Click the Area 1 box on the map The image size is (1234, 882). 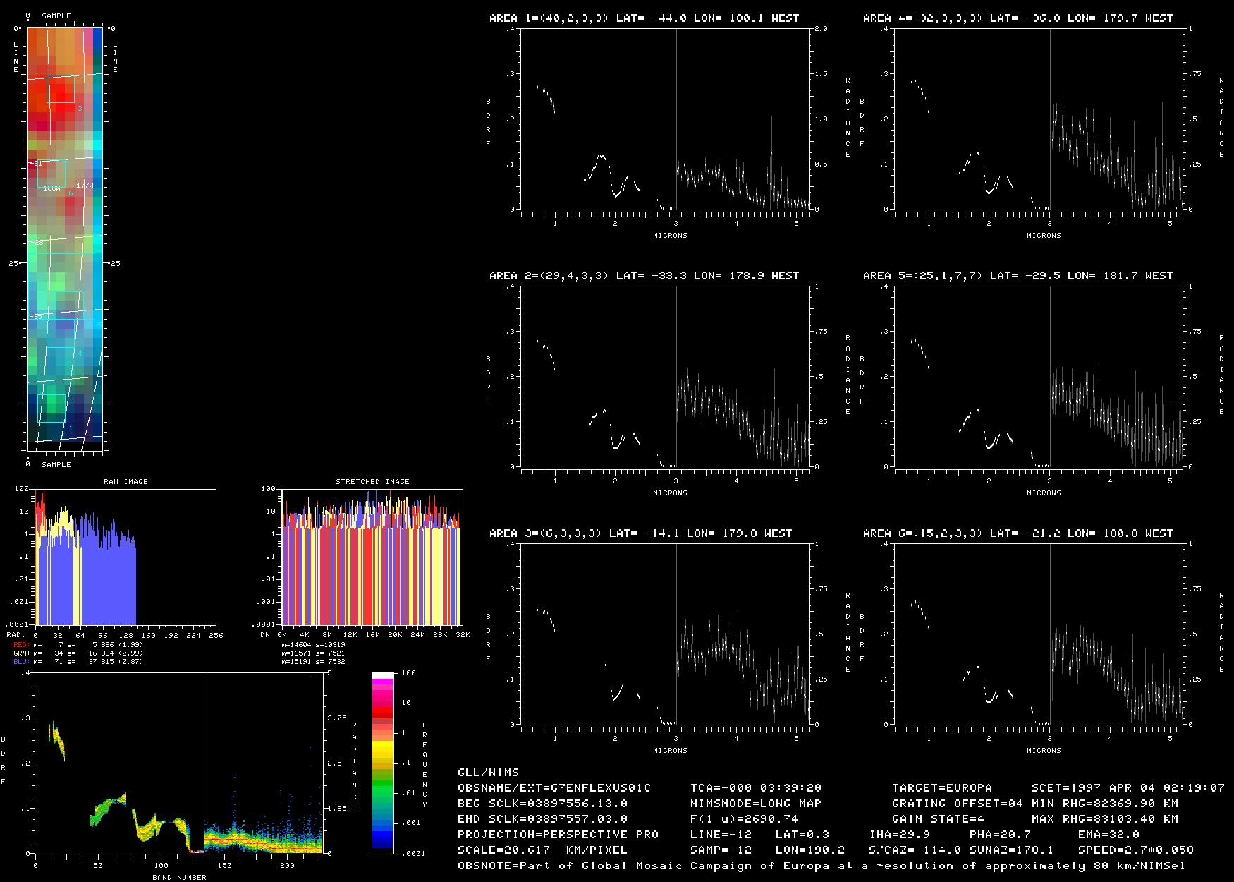click(x=51, y=409)
